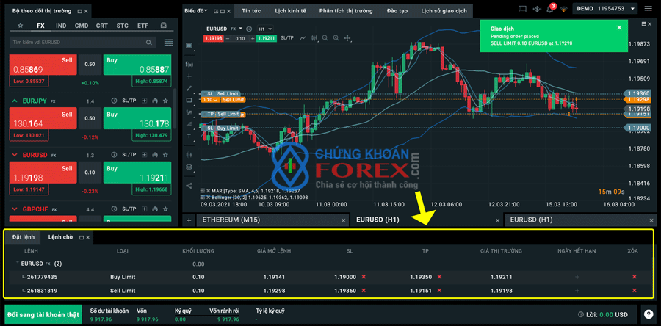The image size is (661, 326).
Task: Click Đổi sang tài khoản thật button
Action: (x=43, y=315)
